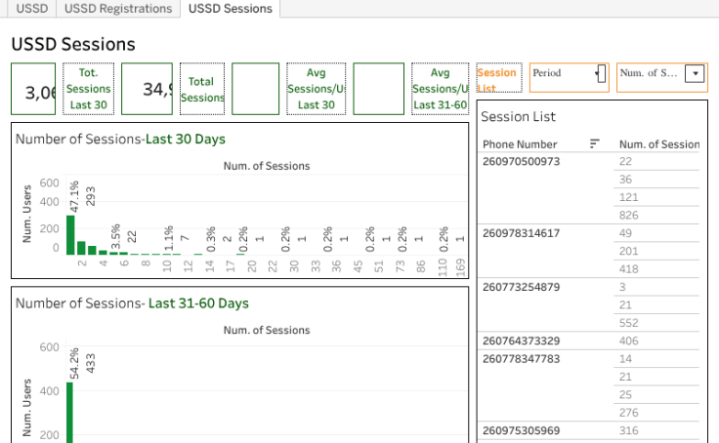Select the Avg Sessions/User Last 30 card
This screenshot has width=719, height=443.
click(x=316, y=89)
